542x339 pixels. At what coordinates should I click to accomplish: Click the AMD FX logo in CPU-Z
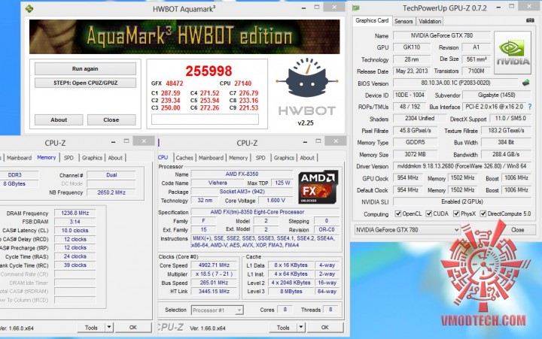[318, 186]
